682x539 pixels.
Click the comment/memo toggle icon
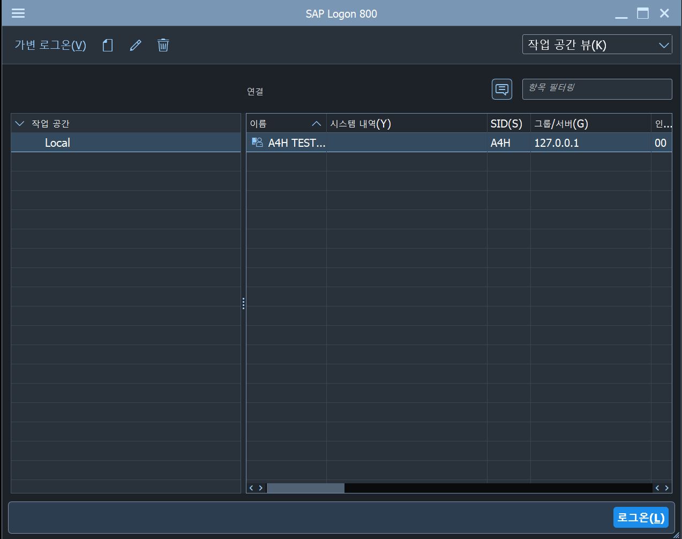tap(502, 89)
